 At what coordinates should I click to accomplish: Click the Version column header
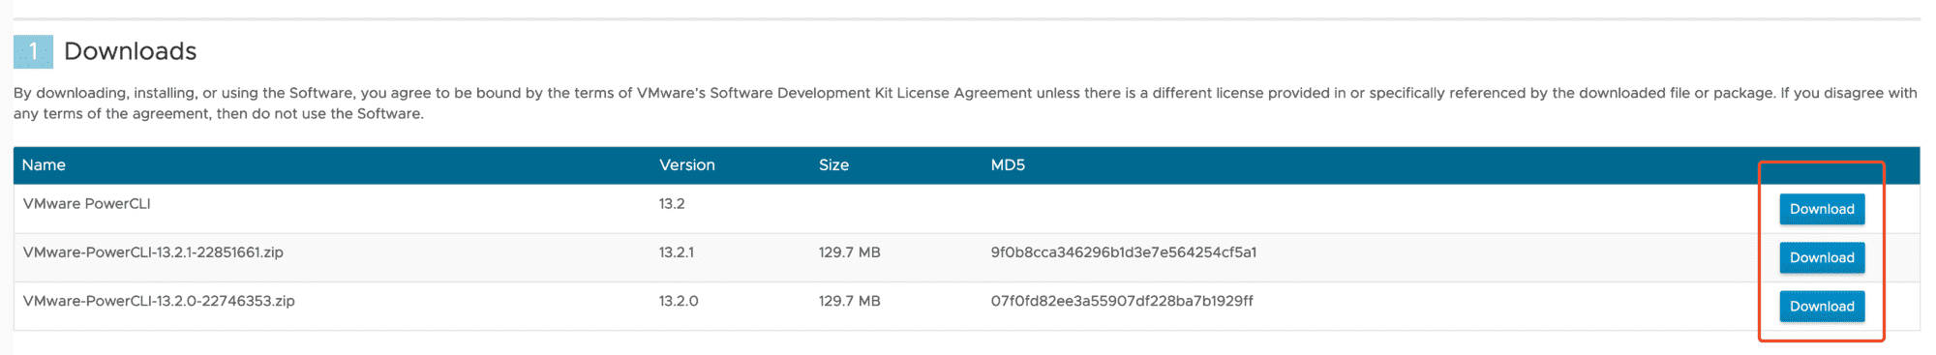coord(687,165)
